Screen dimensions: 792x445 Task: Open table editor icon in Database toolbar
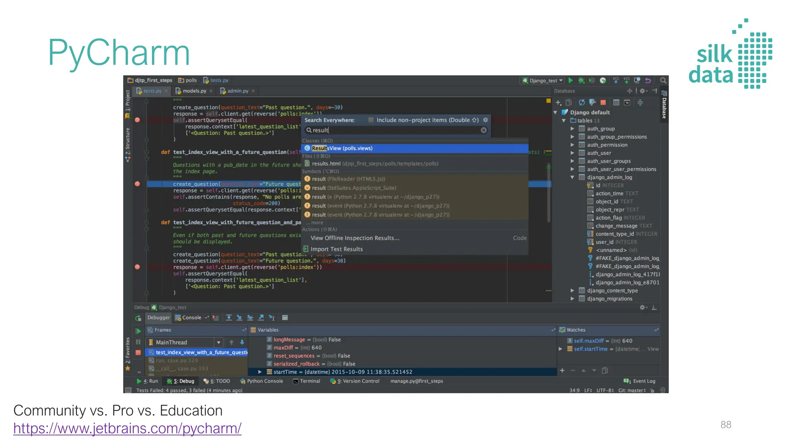pos(616,102)
